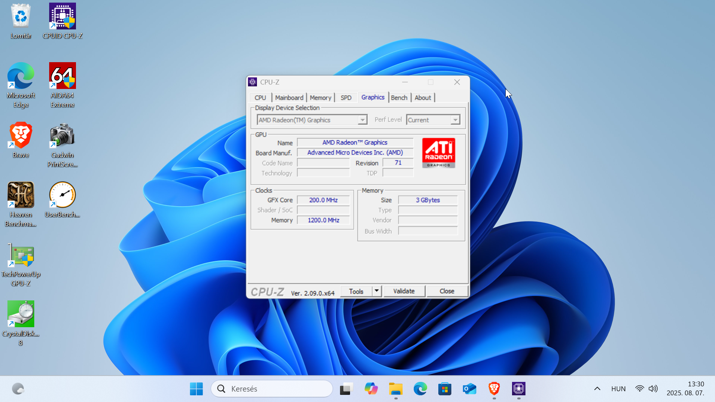Screen dimensions: 715x402
Task: Switch to the SPD tab
Action: 346,98
